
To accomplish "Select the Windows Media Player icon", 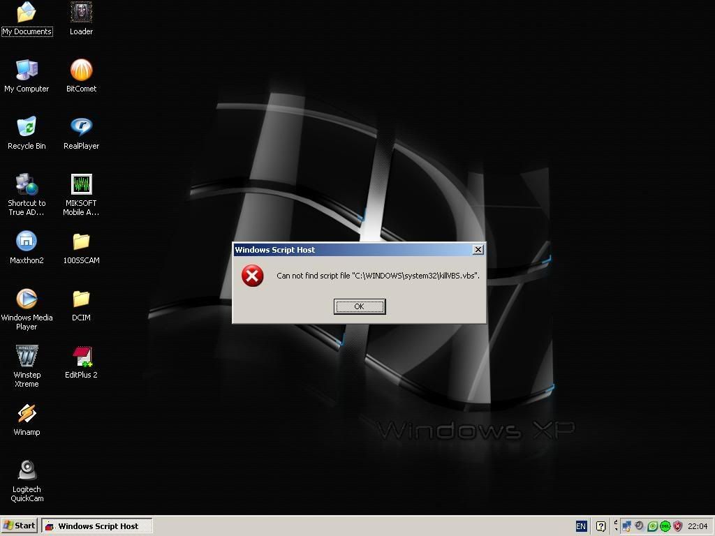I will (27, 299).
